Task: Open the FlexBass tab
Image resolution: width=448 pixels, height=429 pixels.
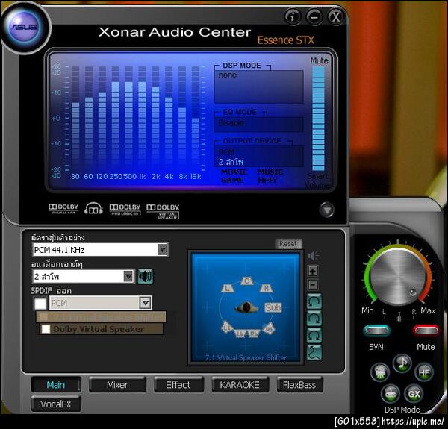Action: 299,385
